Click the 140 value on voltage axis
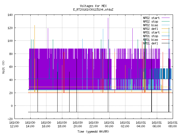 pyautogui.click(x=10, y=15)
